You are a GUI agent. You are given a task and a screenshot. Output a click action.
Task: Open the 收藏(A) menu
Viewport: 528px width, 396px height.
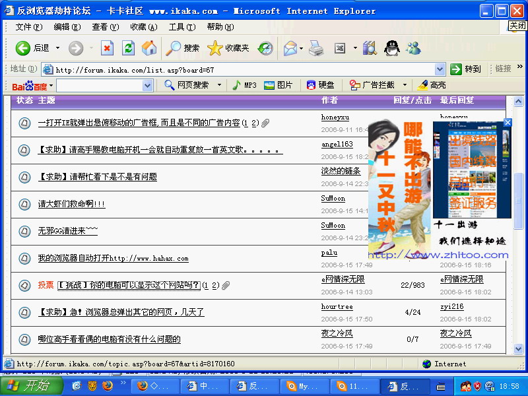[144, 27]
